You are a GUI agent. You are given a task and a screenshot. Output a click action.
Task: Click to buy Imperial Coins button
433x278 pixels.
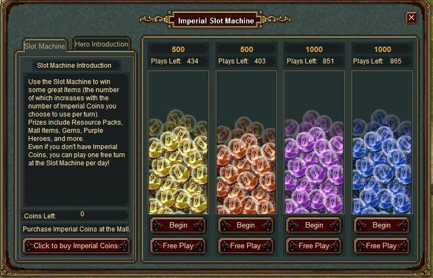76,246
